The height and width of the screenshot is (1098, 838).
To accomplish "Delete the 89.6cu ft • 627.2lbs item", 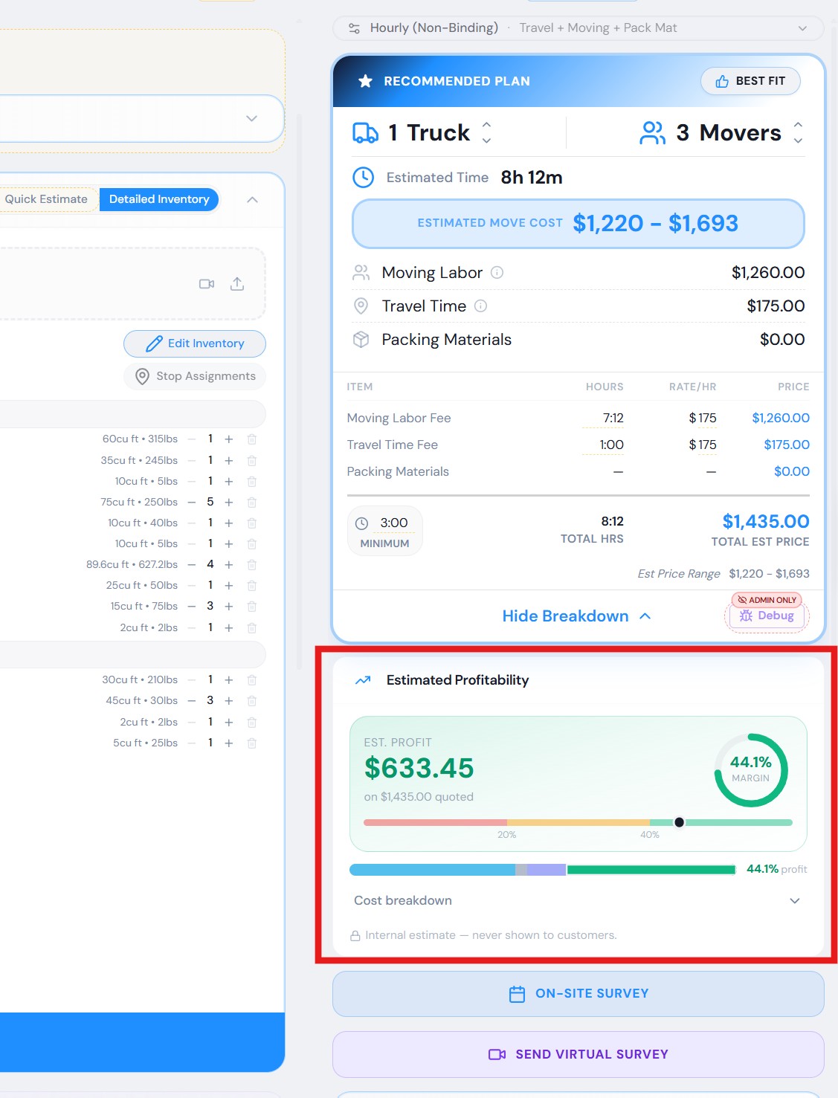I will coord(252,565).
